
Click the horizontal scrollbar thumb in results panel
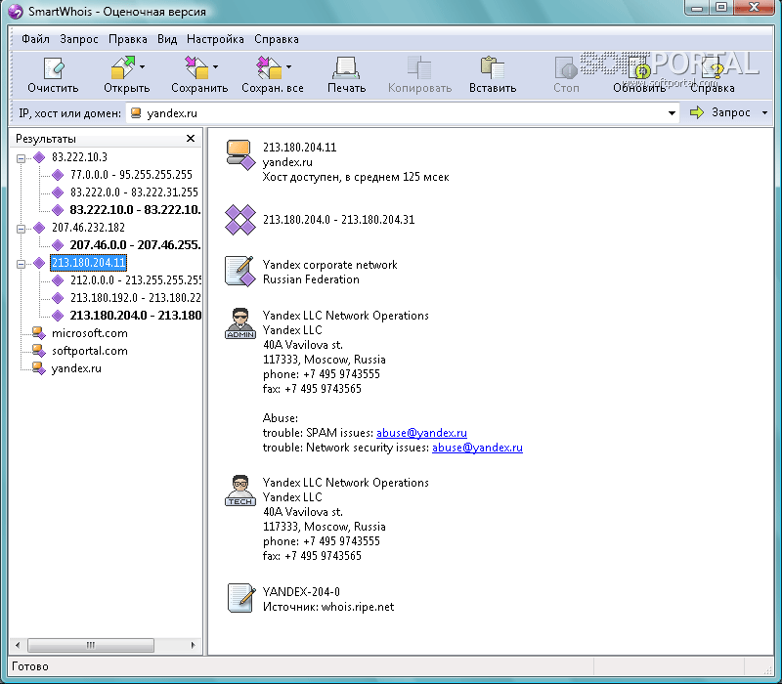90,645
